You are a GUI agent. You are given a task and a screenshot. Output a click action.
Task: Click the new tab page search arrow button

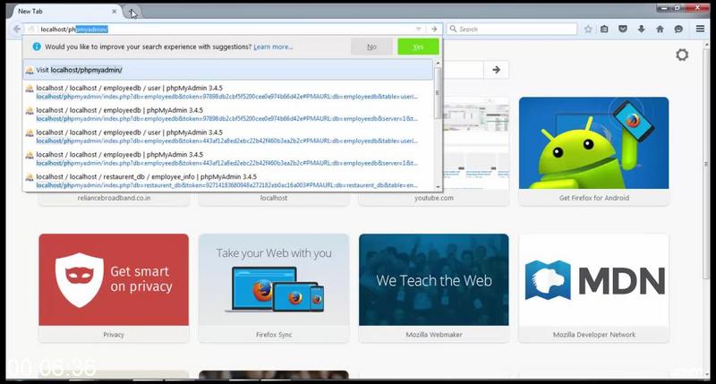(496, 70)
